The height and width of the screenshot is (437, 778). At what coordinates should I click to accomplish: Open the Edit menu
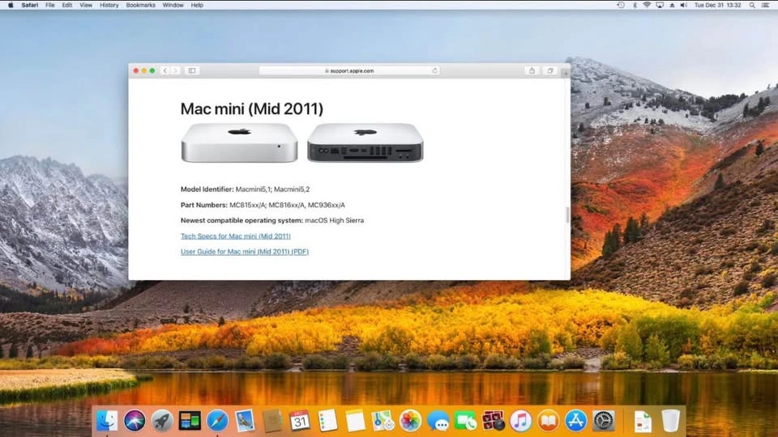click(x=67, y=5)
